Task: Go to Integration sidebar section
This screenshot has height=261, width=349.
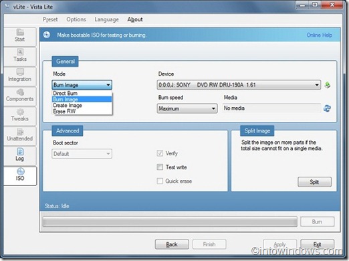Action: pos(20,76)
